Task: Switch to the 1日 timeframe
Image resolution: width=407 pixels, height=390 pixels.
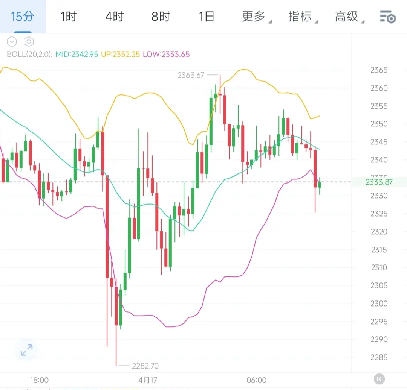Action: pos(207,17)
